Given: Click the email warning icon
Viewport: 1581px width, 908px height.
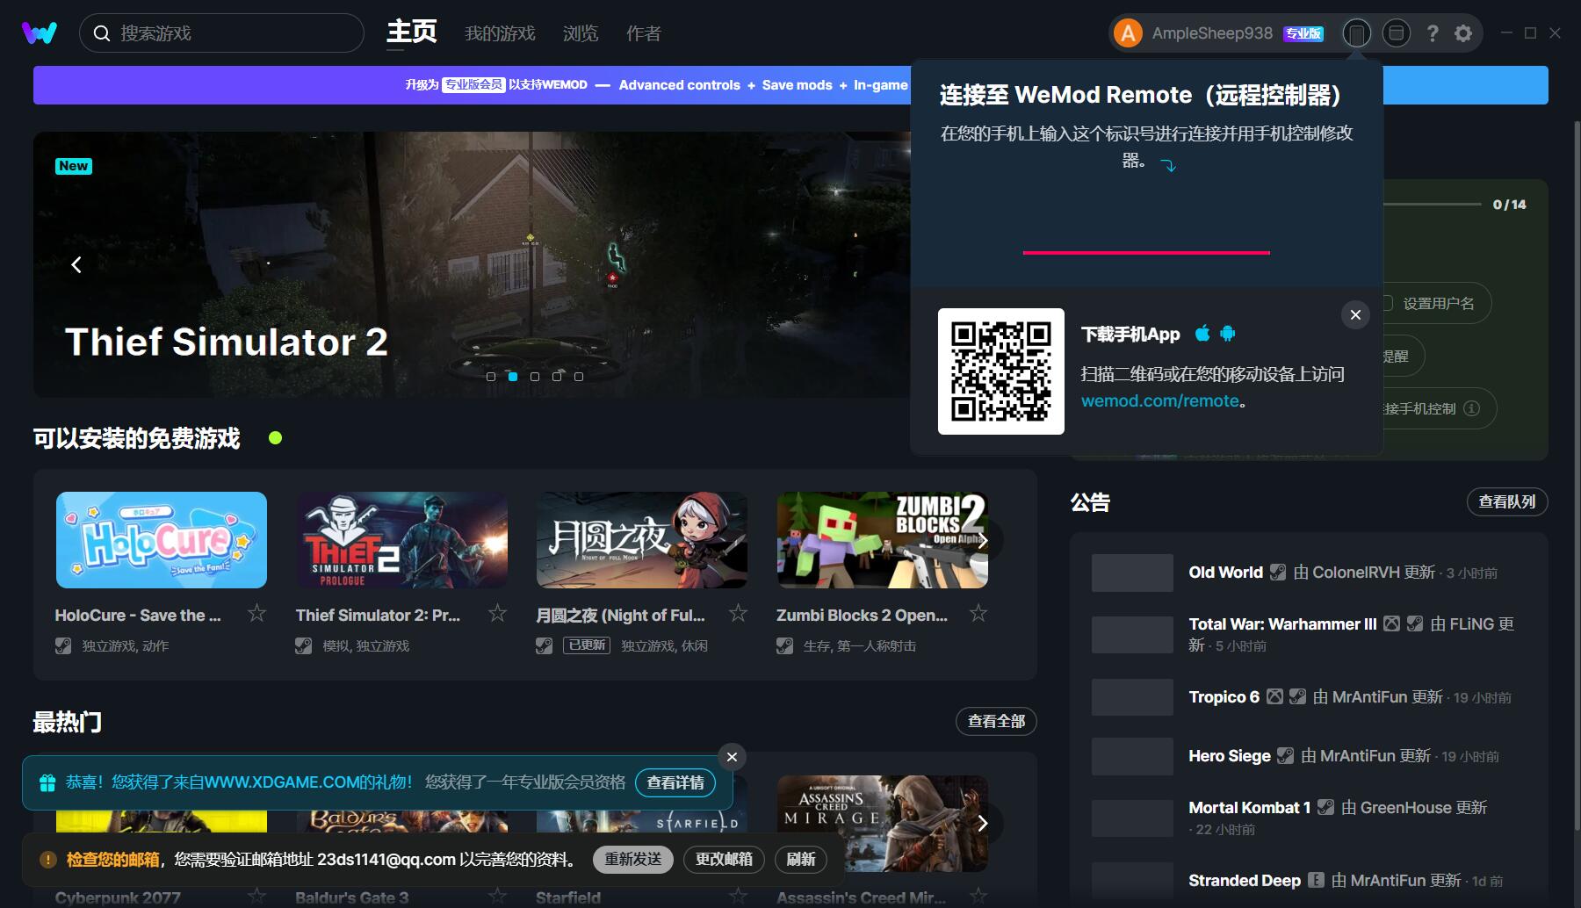Looking at the screenshot, I should 48,860.
